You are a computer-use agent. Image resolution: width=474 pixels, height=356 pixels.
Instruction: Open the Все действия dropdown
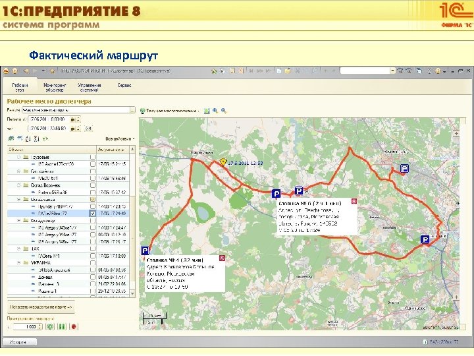(x=120, y=138)
